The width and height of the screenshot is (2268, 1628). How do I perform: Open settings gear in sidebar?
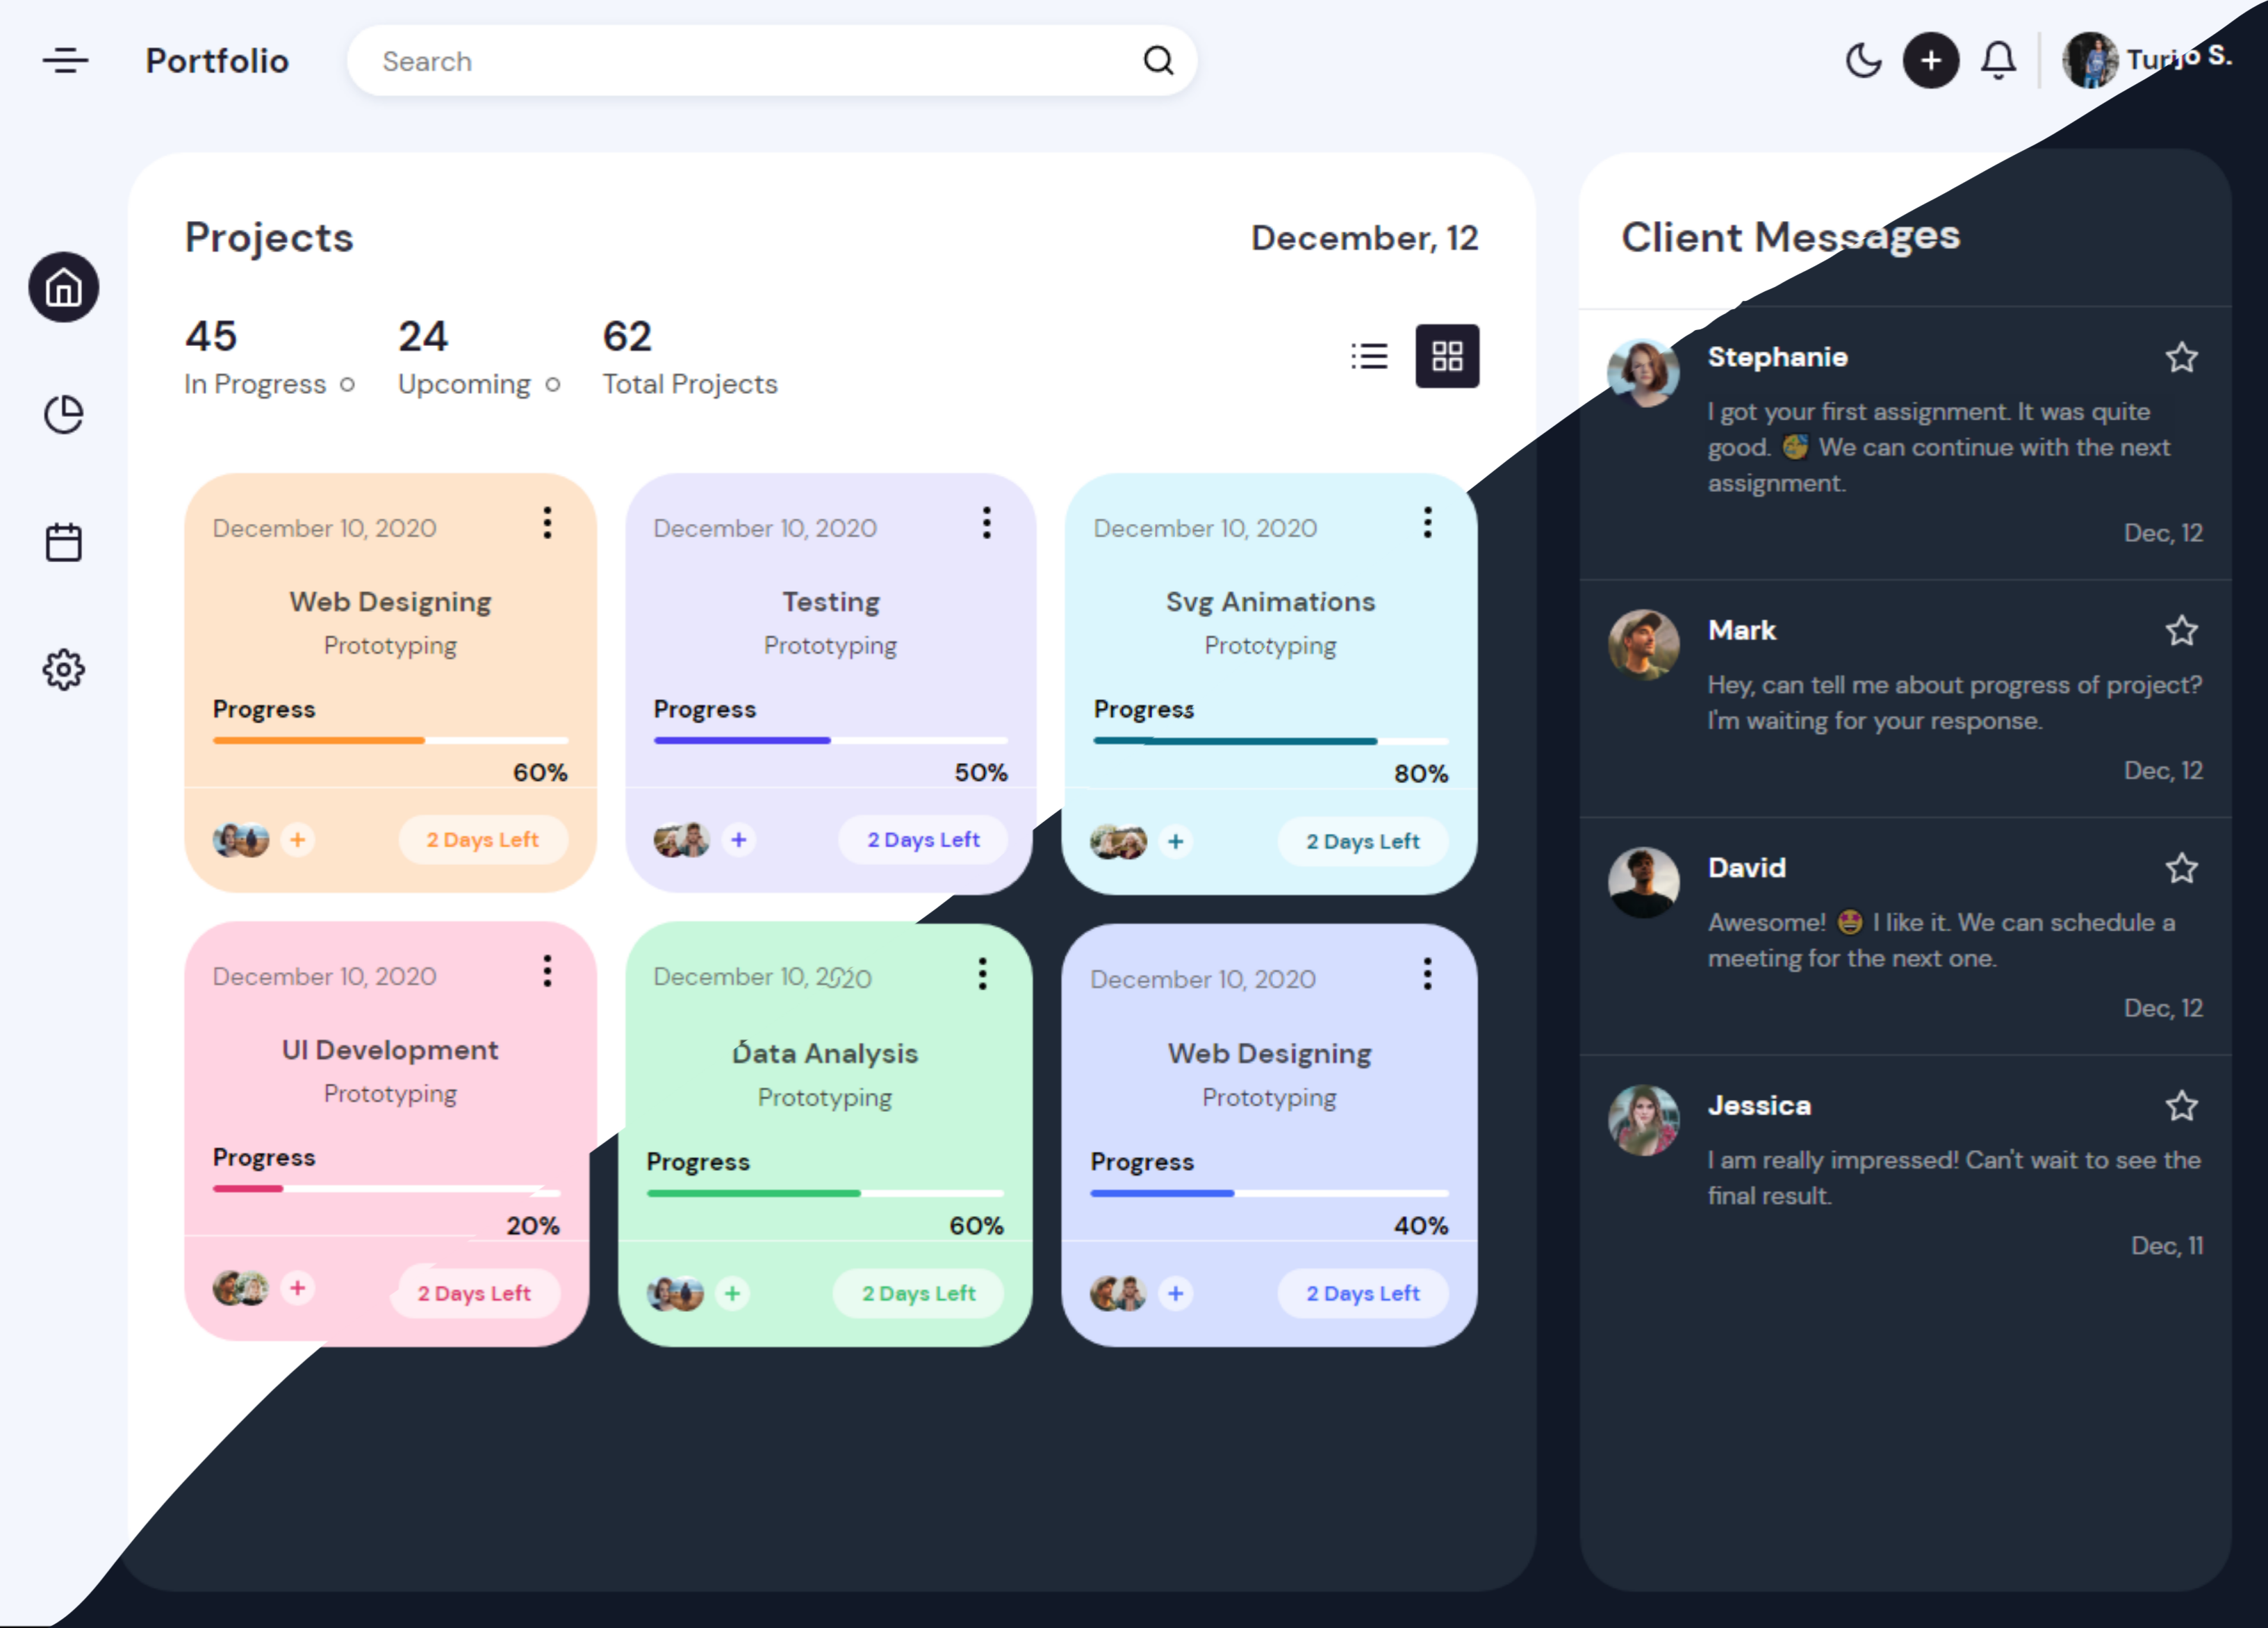[64, 669]
